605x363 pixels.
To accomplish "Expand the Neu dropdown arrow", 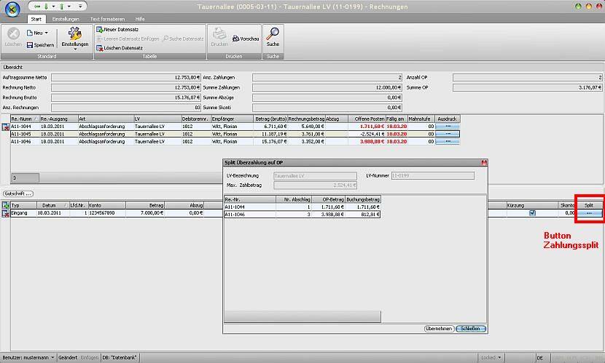I will [47, 33].
